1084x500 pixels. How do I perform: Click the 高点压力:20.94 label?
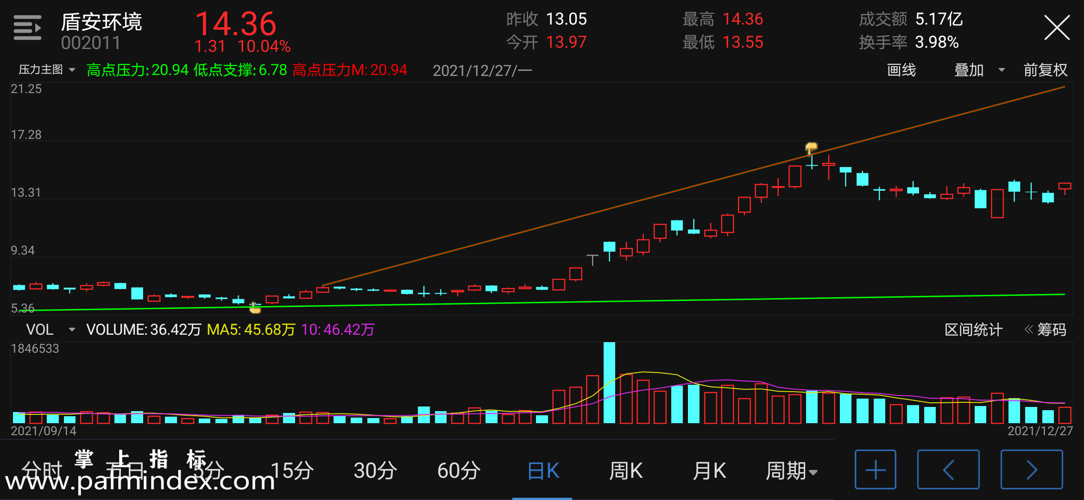tap(138, 70)
